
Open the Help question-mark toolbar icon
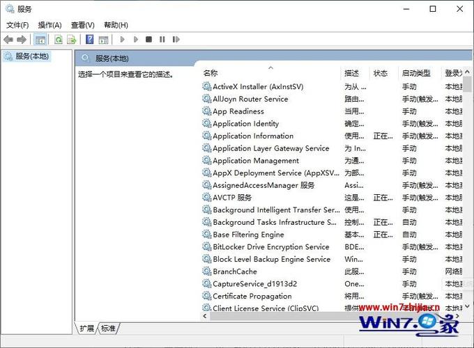tap(90, 39)
